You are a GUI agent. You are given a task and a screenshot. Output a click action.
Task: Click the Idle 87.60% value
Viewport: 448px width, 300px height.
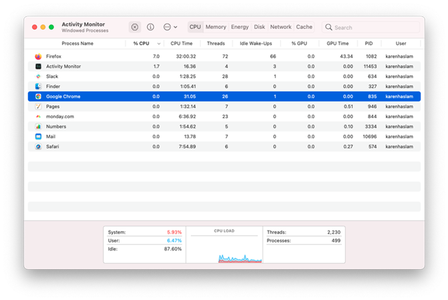point(173,249)
